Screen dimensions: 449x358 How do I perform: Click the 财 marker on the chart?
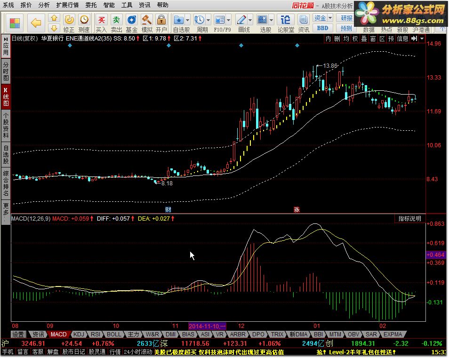click(168, 209)
